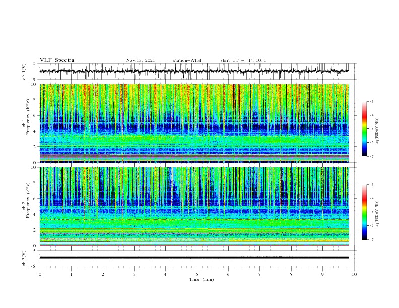Click the ch.2 spectrogram color bar

pos(364,212)
